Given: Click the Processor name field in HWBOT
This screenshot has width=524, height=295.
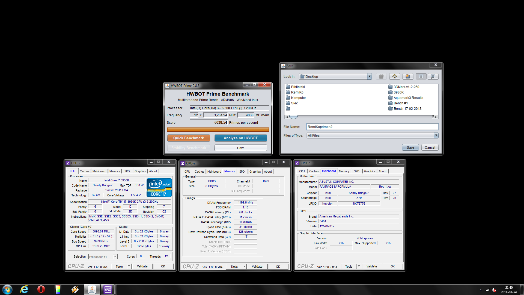Looking at the screenshot, I should coord(229,108).
